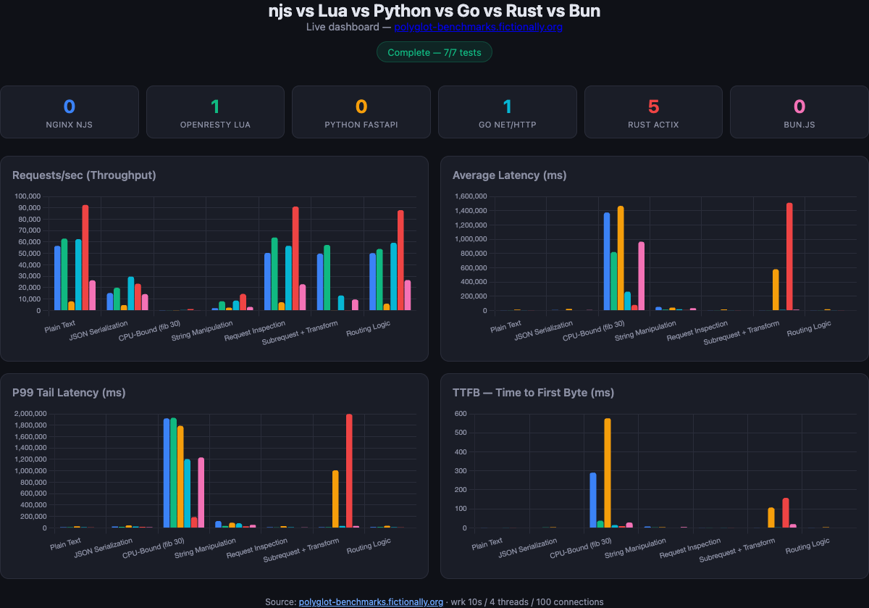Click 'String Manipulation' axis label in Average Latency chart
Image resolution: width=869 pixels, height=608 pixels.
[x=647, y=330]
